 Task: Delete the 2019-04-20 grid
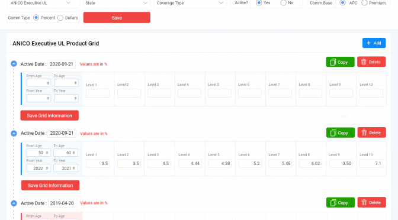pyautogui.click(x=371, y=202)
